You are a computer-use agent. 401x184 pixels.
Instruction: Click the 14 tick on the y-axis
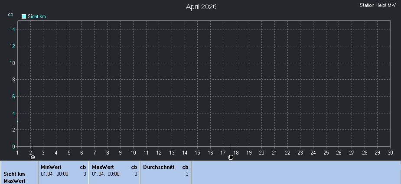tap(13, 29)
